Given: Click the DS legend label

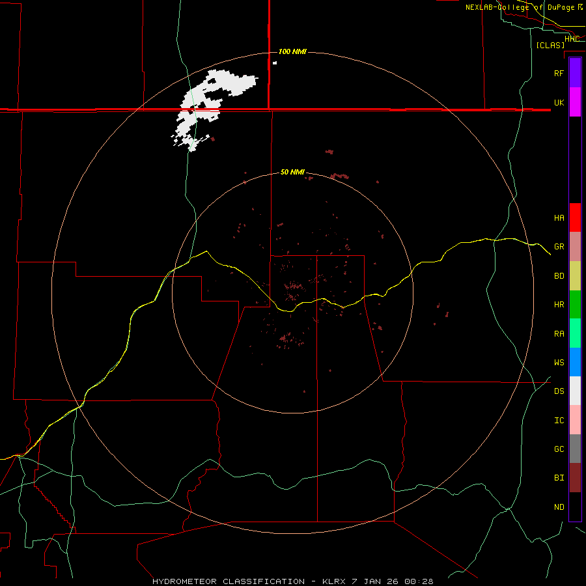Looking at the screenshot, I should 559,391.
